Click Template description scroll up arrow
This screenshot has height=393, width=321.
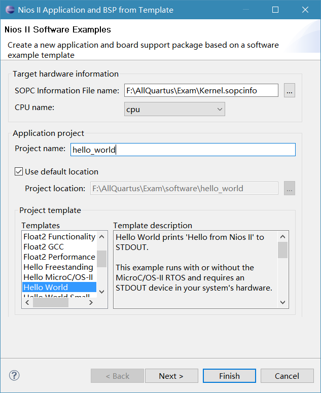tap(282, 237)
